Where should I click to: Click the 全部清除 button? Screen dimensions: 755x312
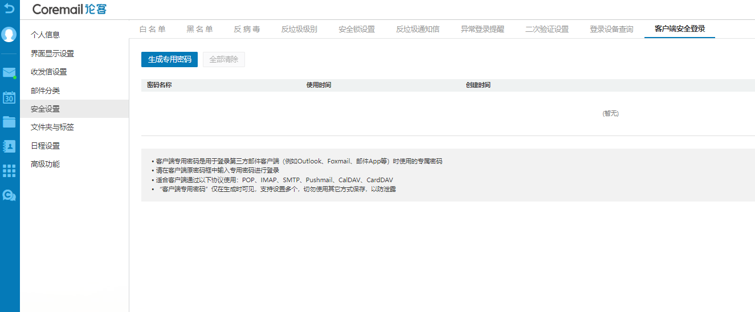point(224,59)
